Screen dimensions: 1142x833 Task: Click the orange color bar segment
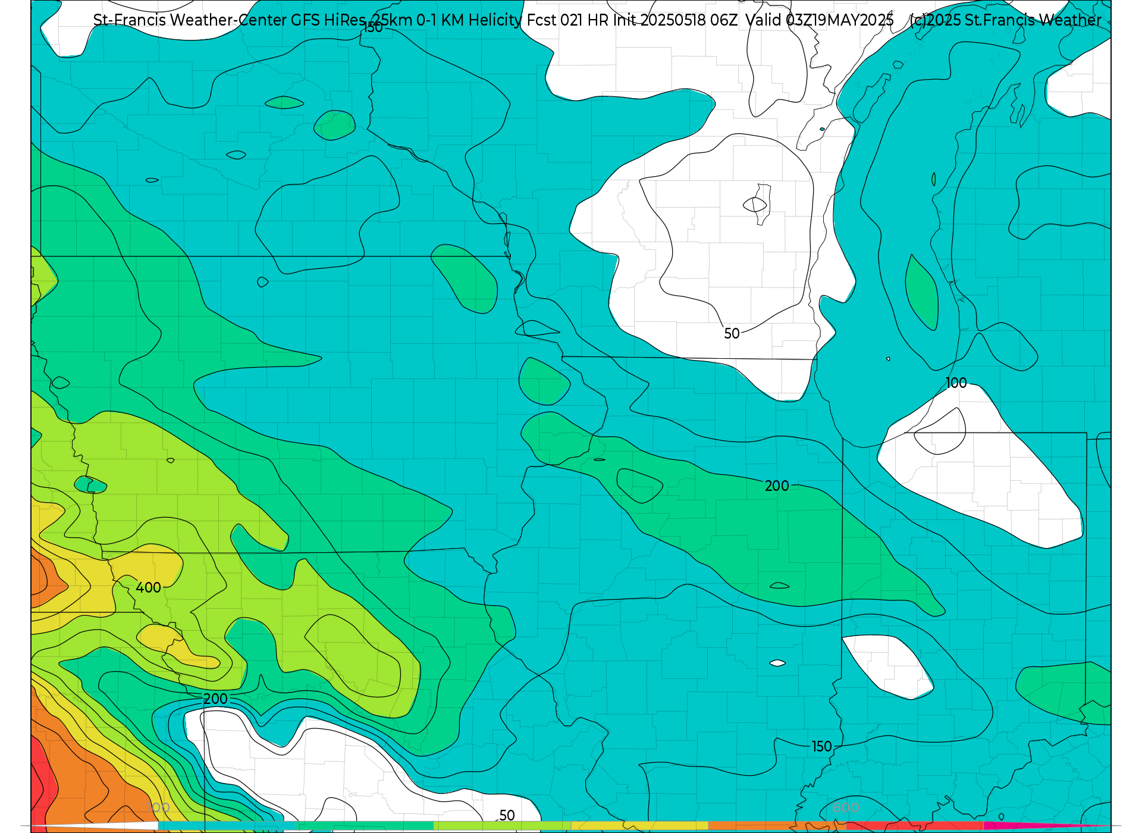[x=777, y=826]
